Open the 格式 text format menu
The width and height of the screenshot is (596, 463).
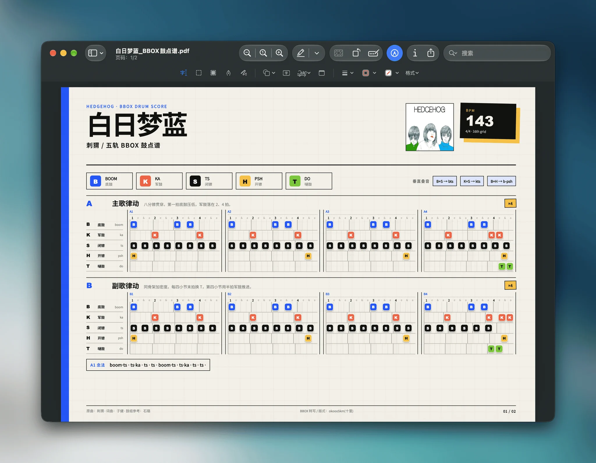pyautogui.click(x=412, y=73)
